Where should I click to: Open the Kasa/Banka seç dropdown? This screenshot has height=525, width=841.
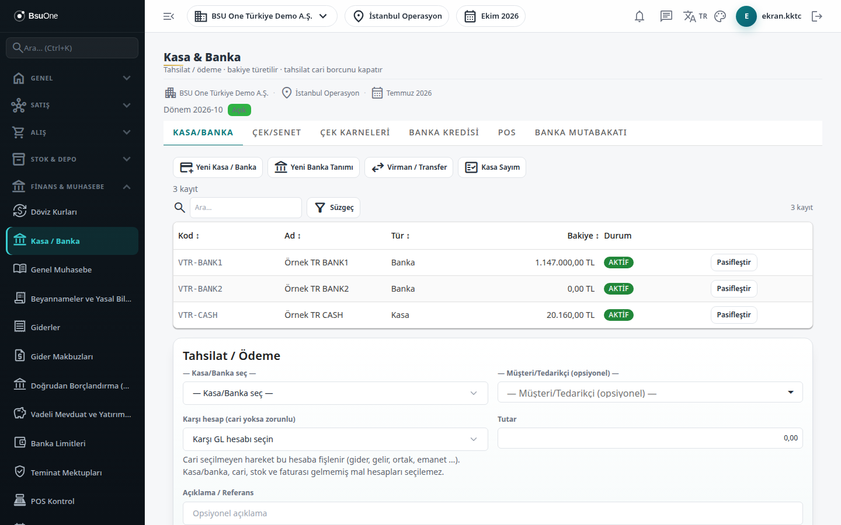click(x=335, y=393)
